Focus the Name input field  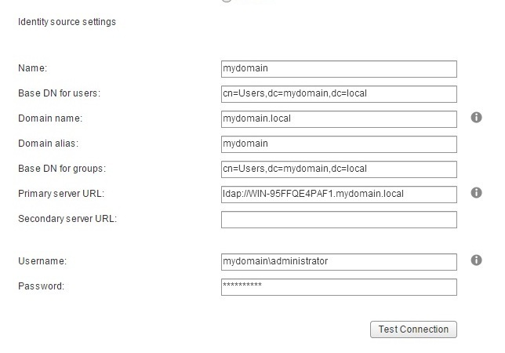[x=339, y=69]
